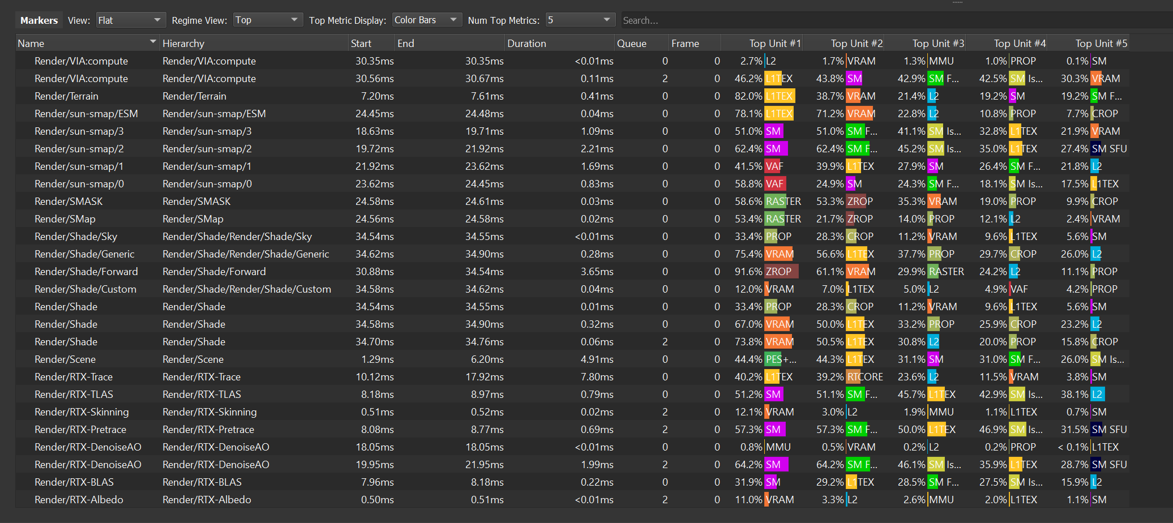The width and height of the screenshot is (1173, 523).
Task: Select the Render/RTX-Trace marker row
Action: click(74, 377)
